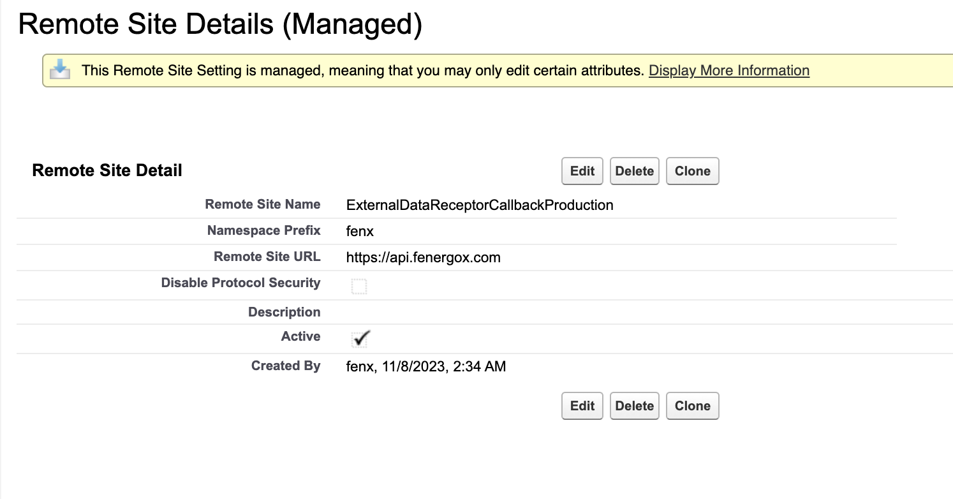Select the name ExternalDataReceptorCallbackProduction
This screenshot has width=953, height=499.
pos(479,205)
